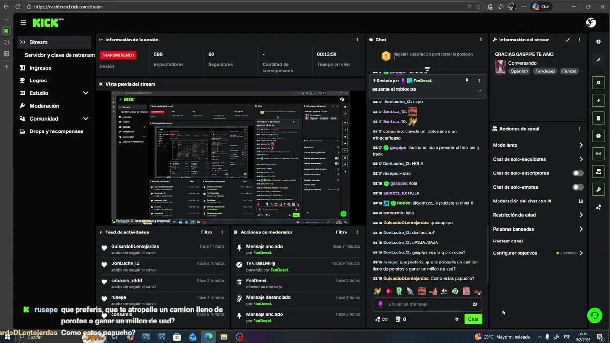
Task: Click the pencil icon on the right rail
Action: coord(599,60)
